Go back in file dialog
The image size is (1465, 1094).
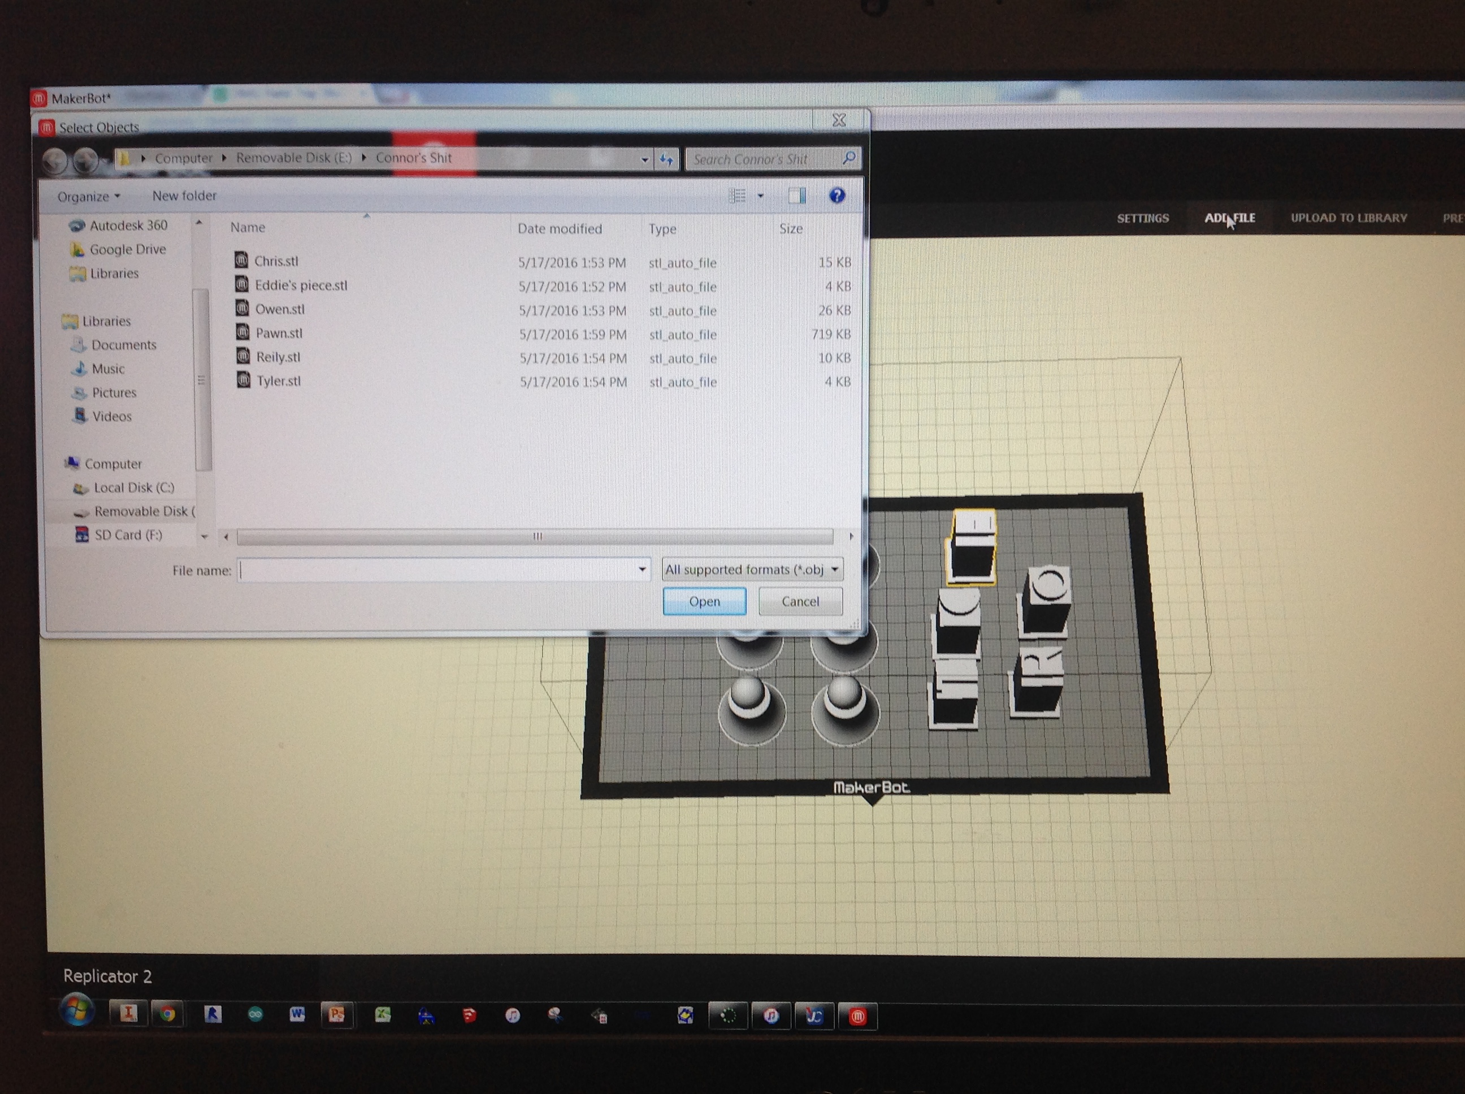pos(55,160)
